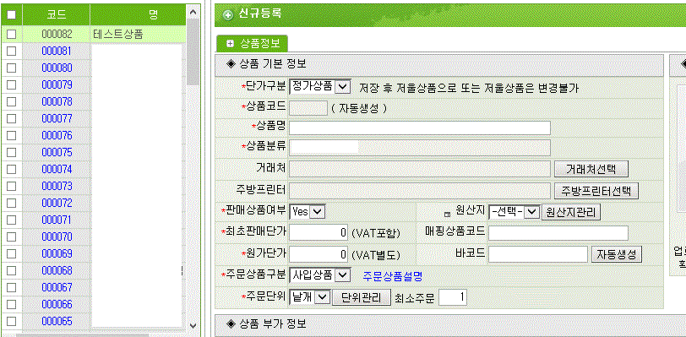This screenshot has height=337, width=686.
Task: Click the product list scroll-up arrow
Action: [x=193, y=13]
